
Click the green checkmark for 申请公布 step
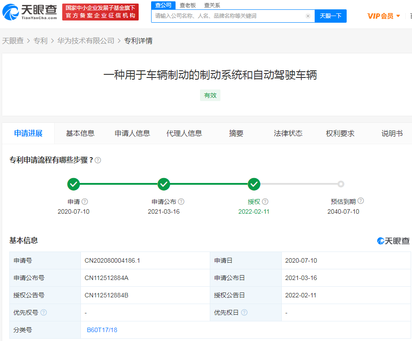click(x=164, y=184)
